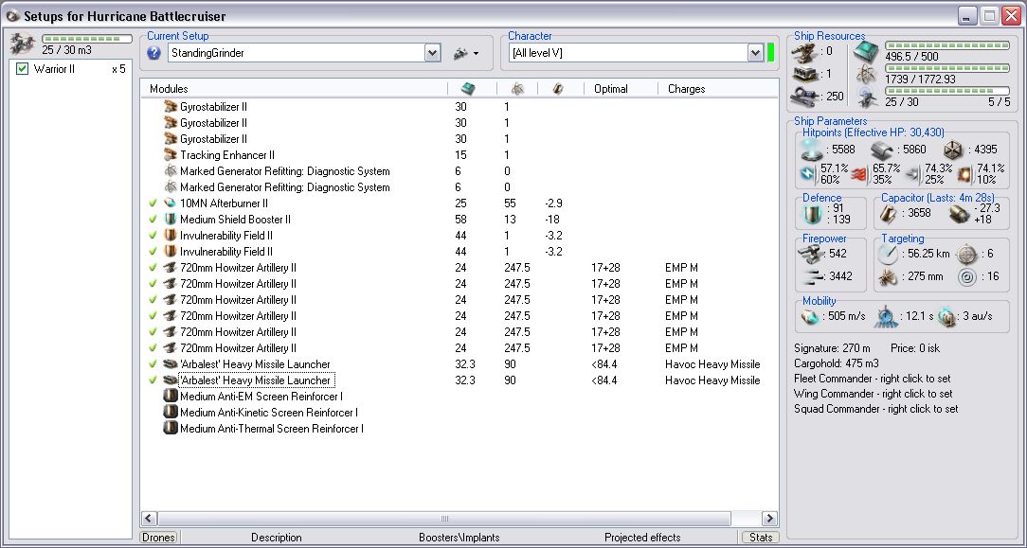Toggle the selected 'Arbalest' Heavy Missile Launcher checkmark
The height and width of the screenshot is (548, 1027).
[153, 380]
